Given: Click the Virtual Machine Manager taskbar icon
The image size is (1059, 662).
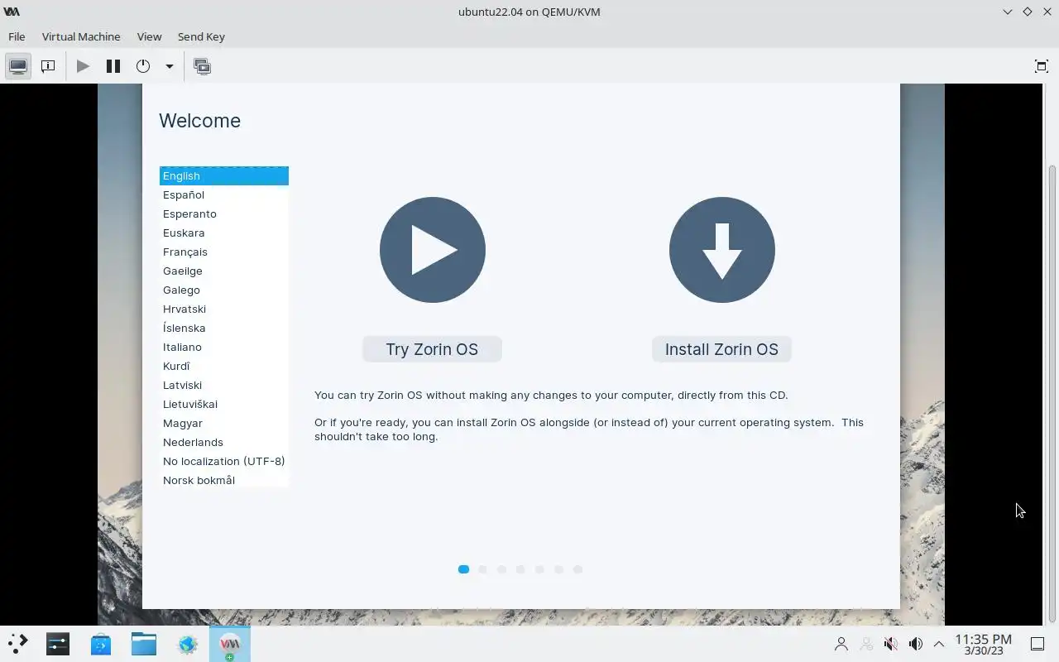Looking at the screenshot, I should click(229, 644).
